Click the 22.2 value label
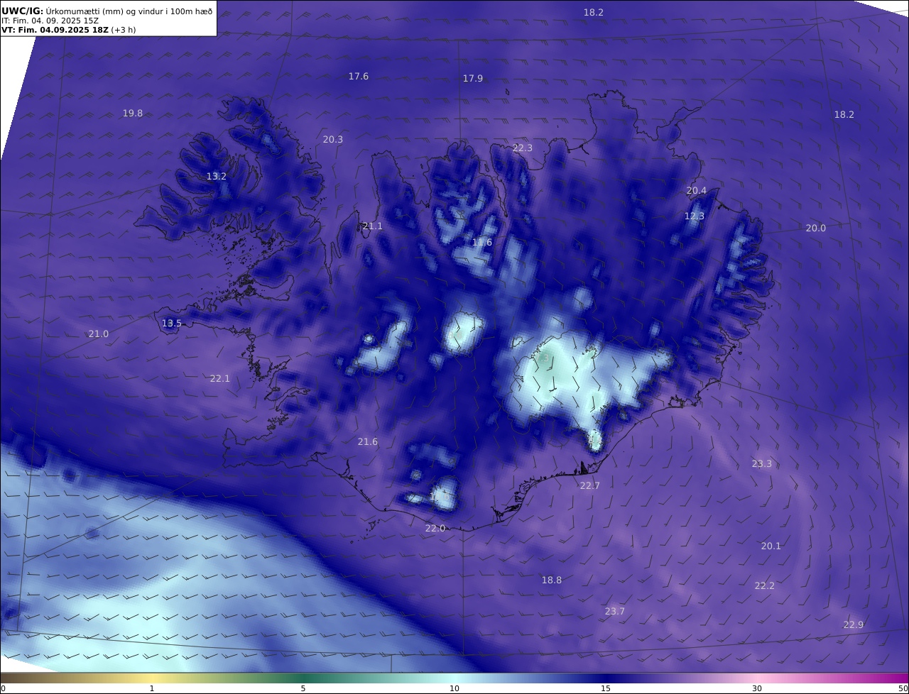Image resolution: width=909 pixels, height=694 pixels. [765, 585]
